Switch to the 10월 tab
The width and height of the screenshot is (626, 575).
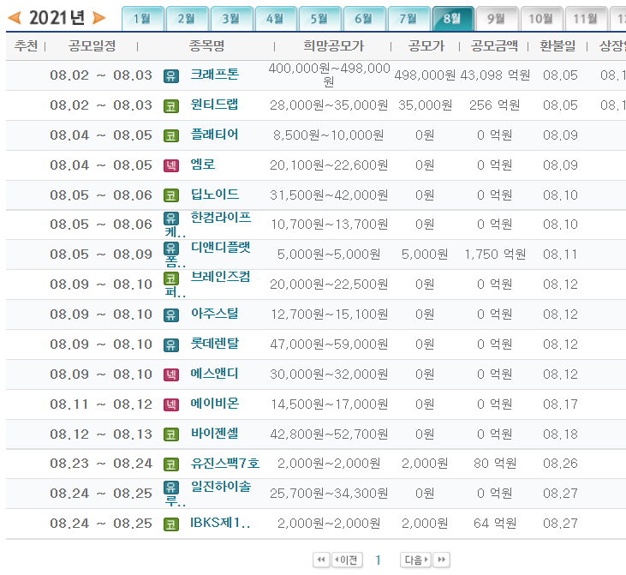[542, 19]
